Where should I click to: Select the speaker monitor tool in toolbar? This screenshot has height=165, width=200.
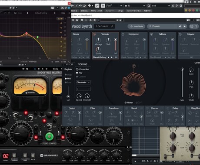point(80,6)
